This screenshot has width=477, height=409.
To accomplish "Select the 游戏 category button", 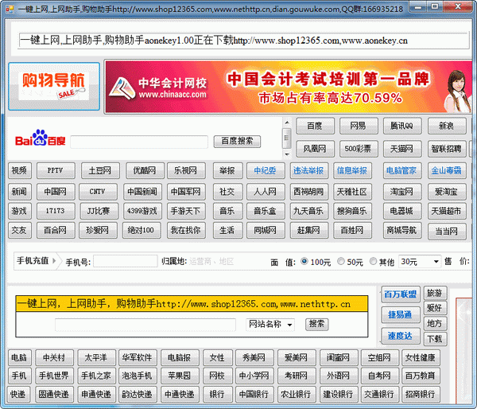I will [19, 211].
